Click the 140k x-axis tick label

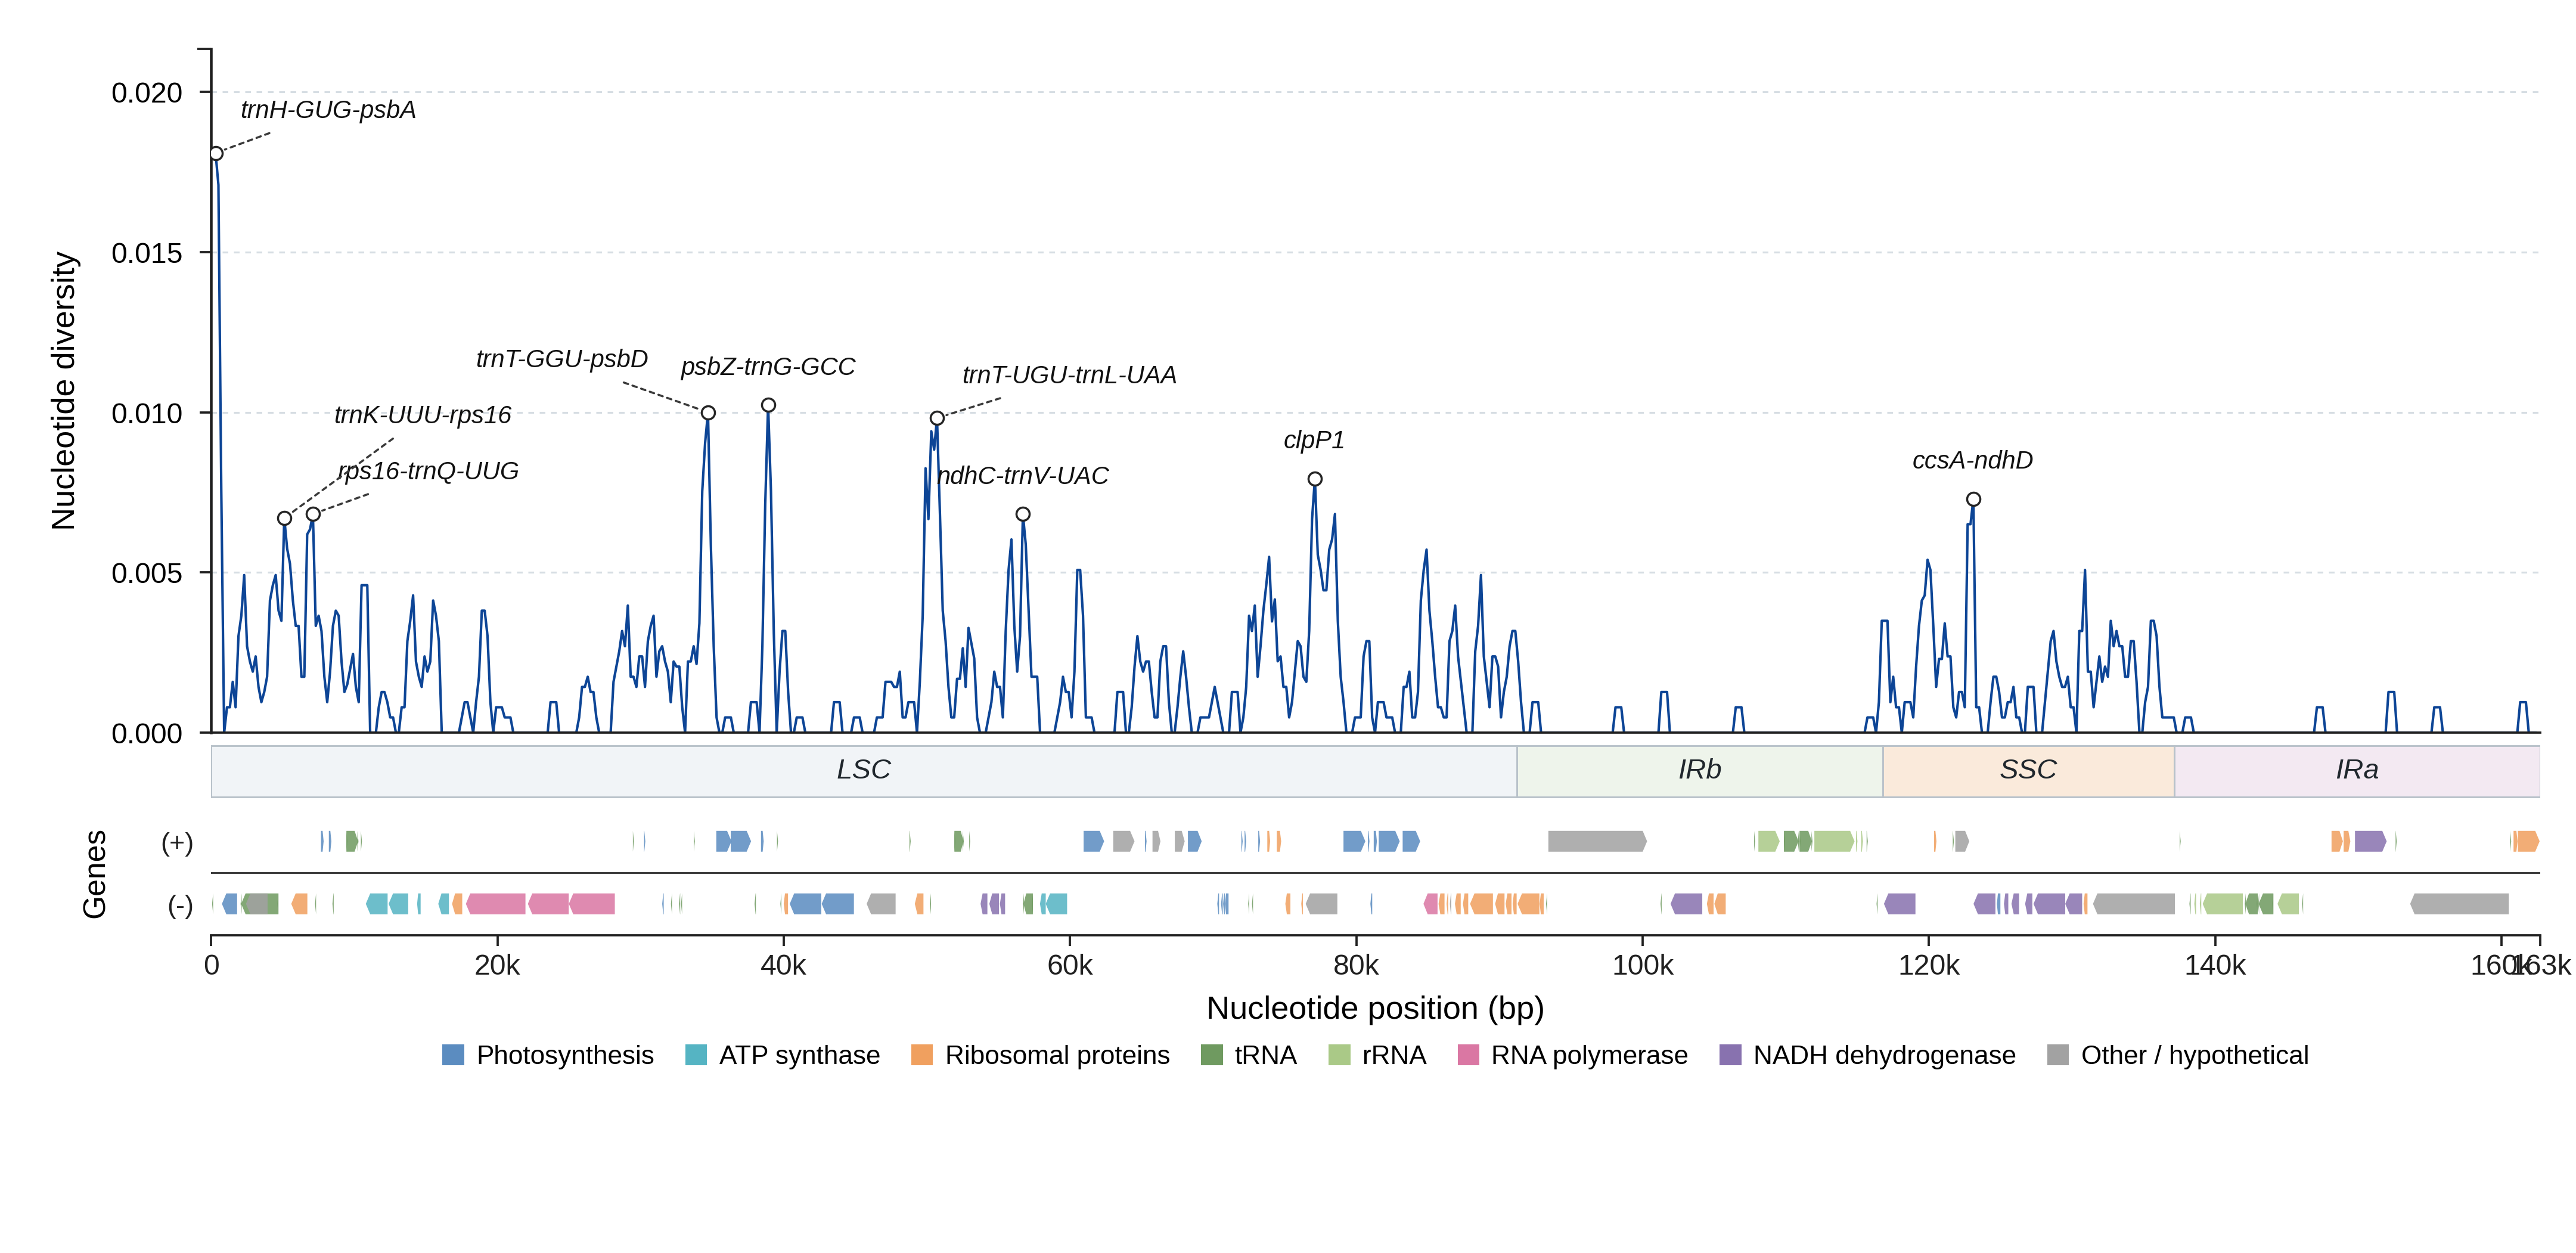(x=2215, y=965)
